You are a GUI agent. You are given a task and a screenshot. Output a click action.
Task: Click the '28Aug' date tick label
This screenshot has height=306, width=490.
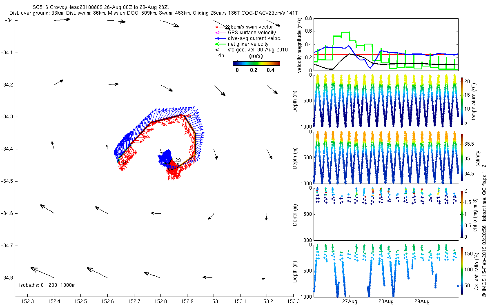[386, 302]
